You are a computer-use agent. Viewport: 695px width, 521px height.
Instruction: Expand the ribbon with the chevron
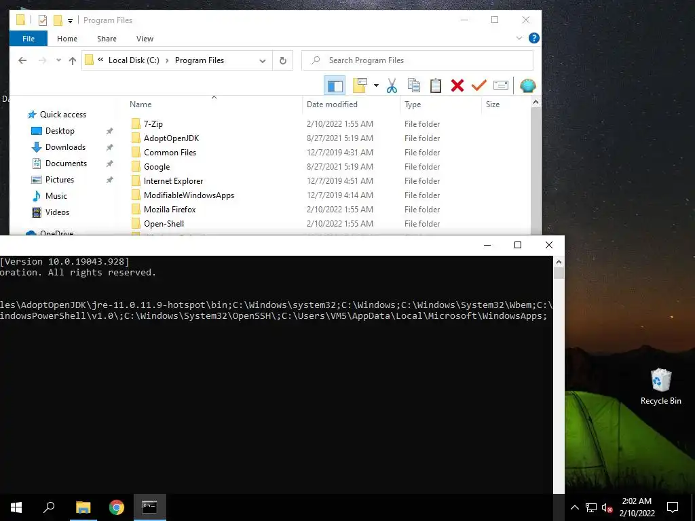(519, 38)
